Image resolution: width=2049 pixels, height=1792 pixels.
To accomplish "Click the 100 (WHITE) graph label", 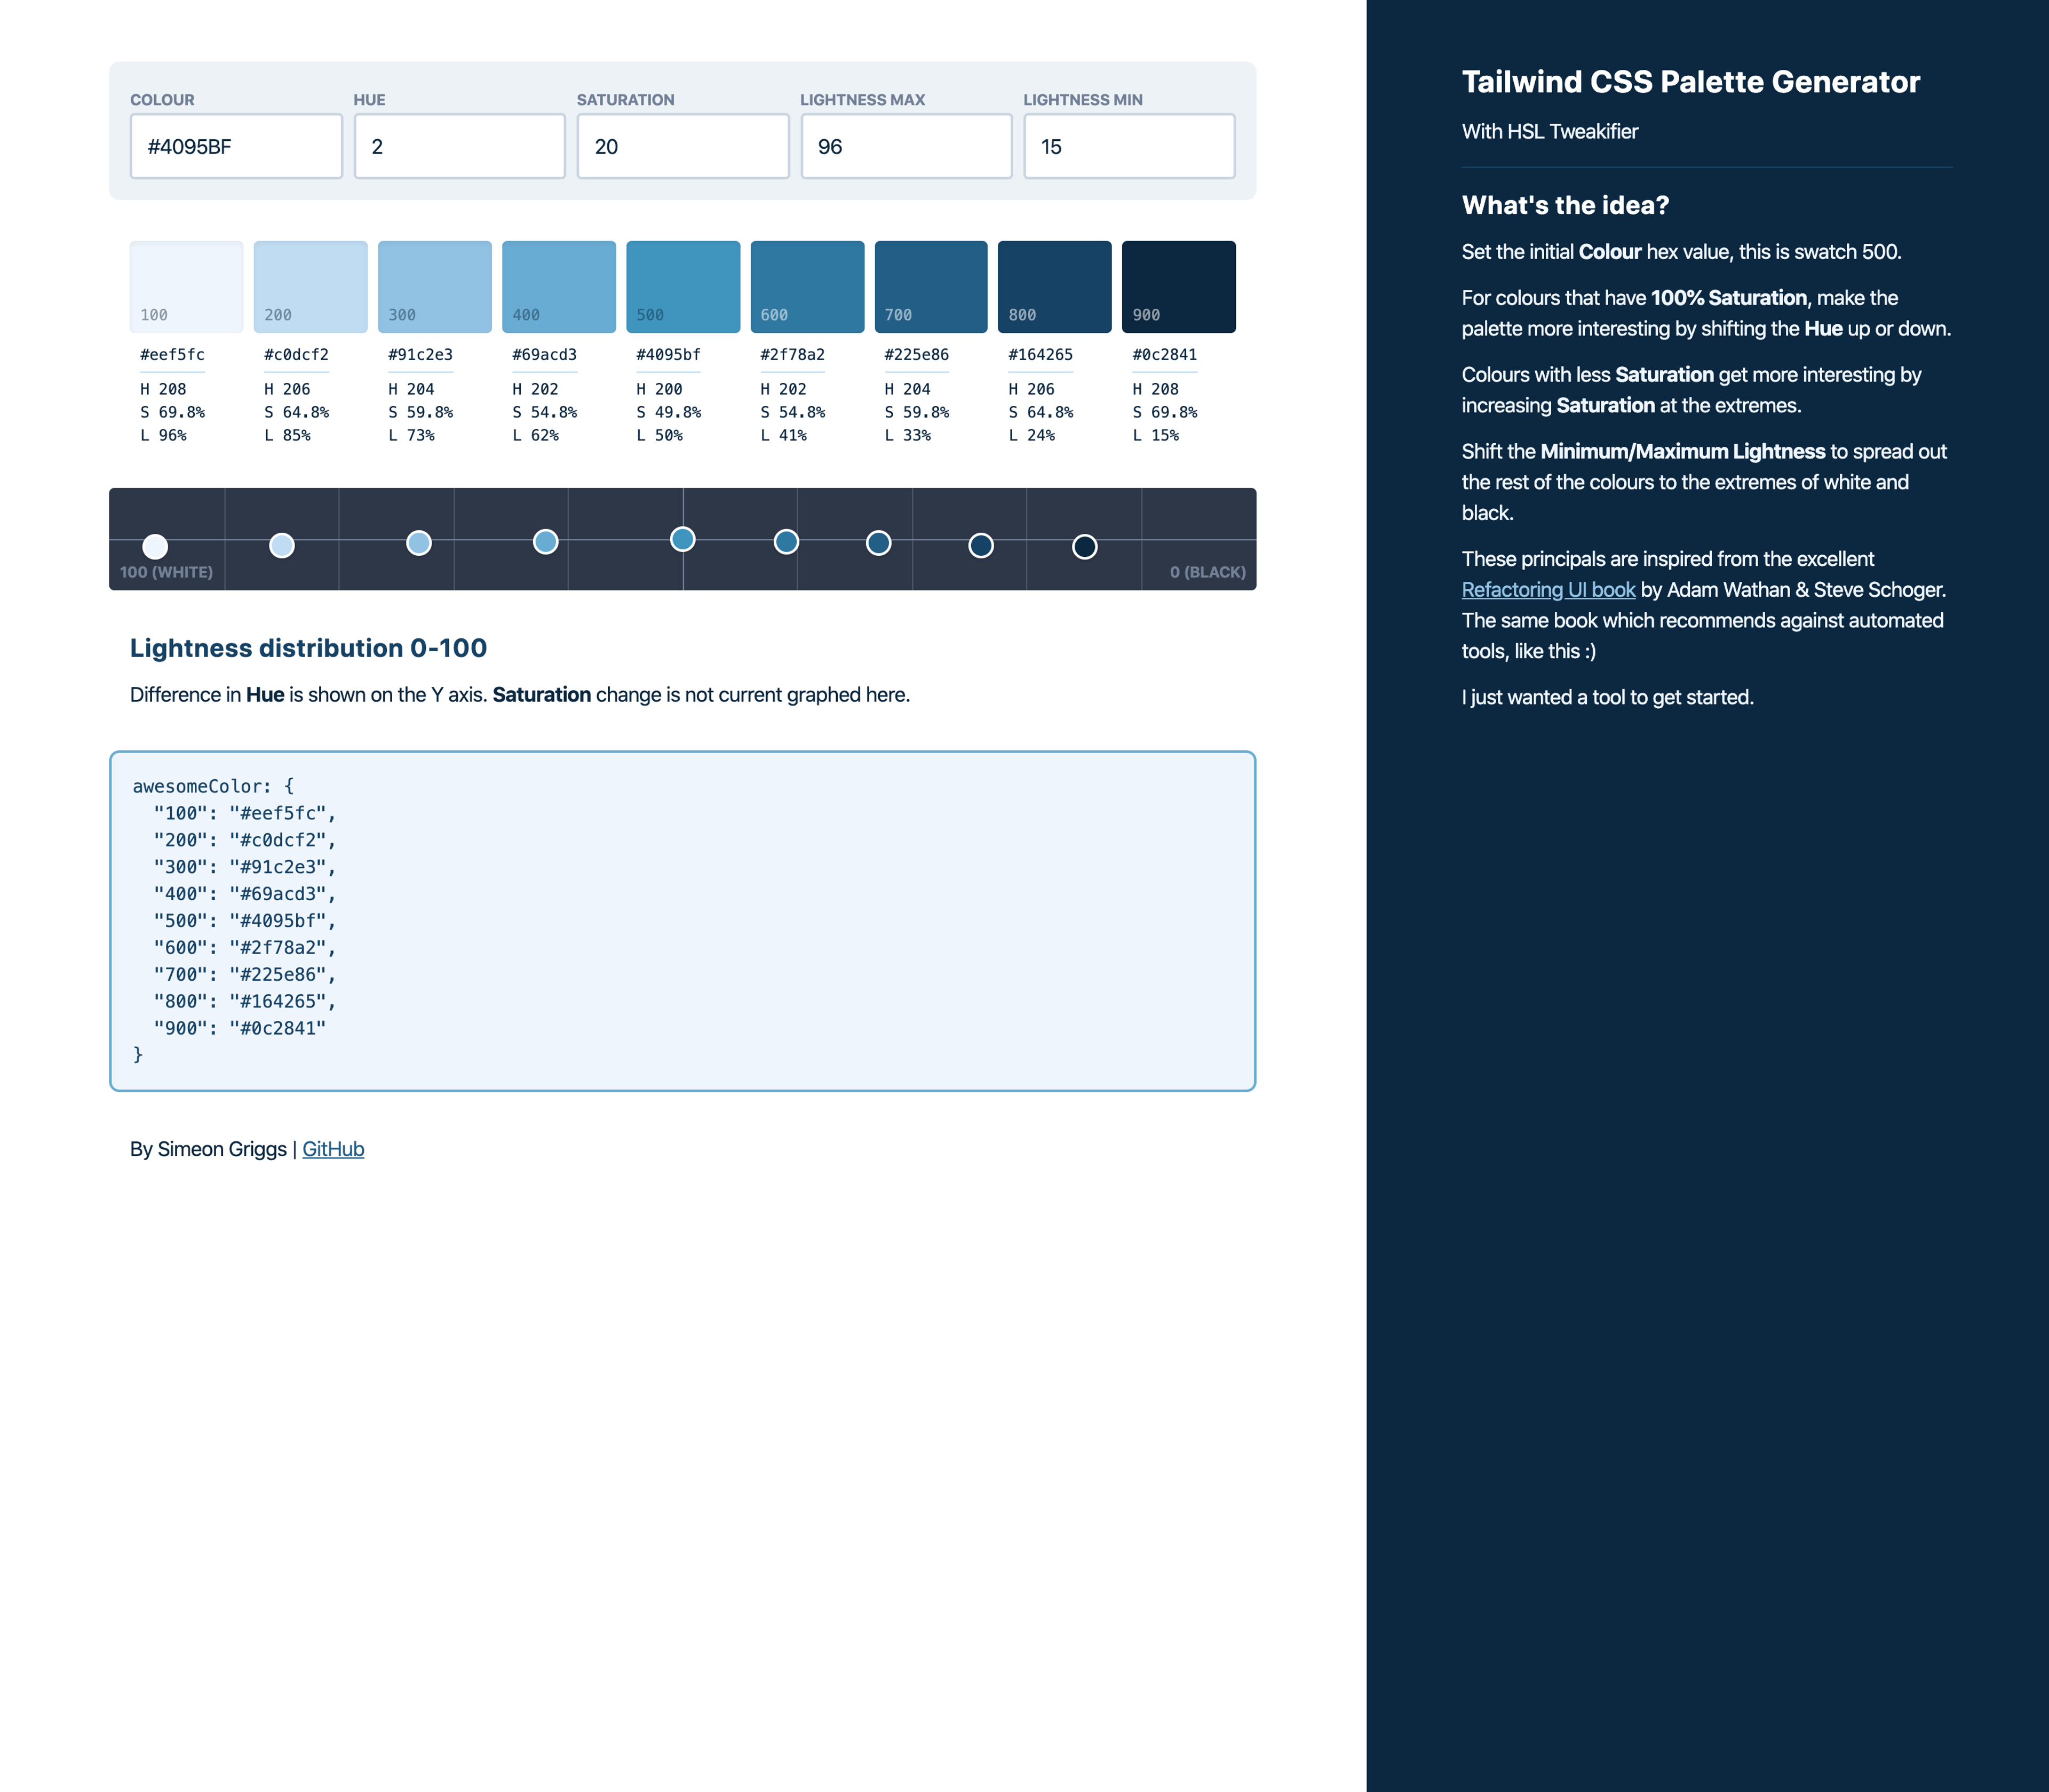I will coord(166,572).
